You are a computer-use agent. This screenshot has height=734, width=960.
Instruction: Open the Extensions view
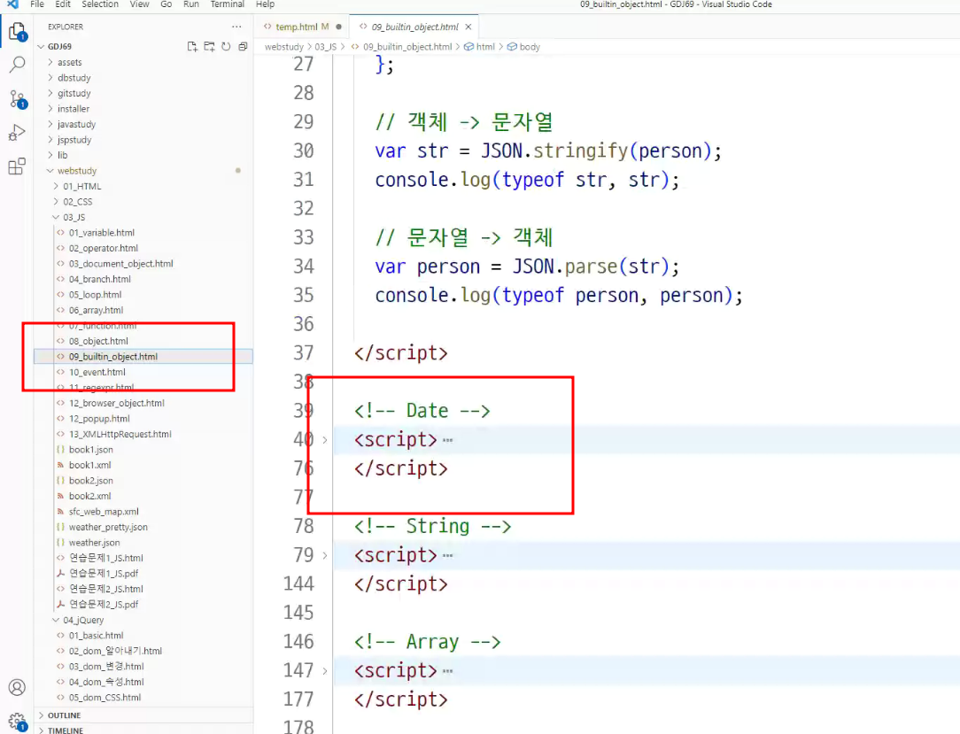(17, 166)
